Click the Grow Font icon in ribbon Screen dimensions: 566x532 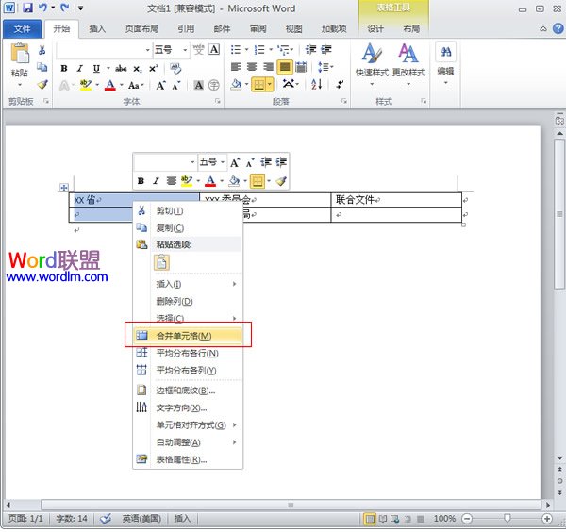pos(160,86)
